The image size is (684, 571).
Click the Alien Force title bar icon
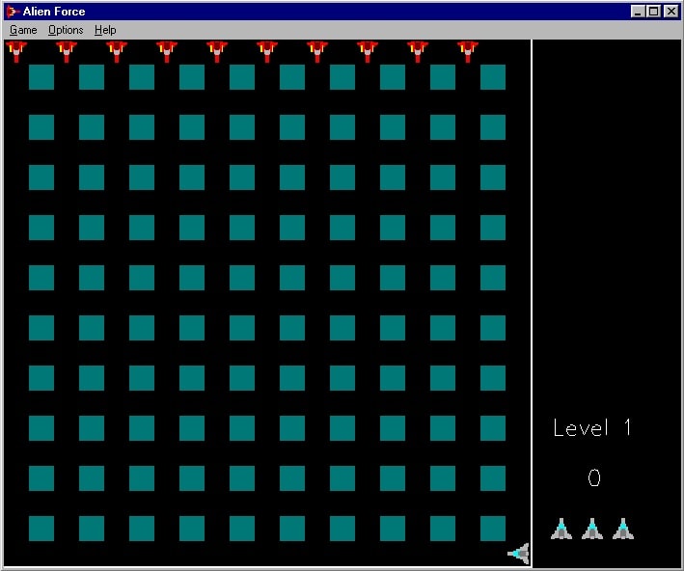13,12
